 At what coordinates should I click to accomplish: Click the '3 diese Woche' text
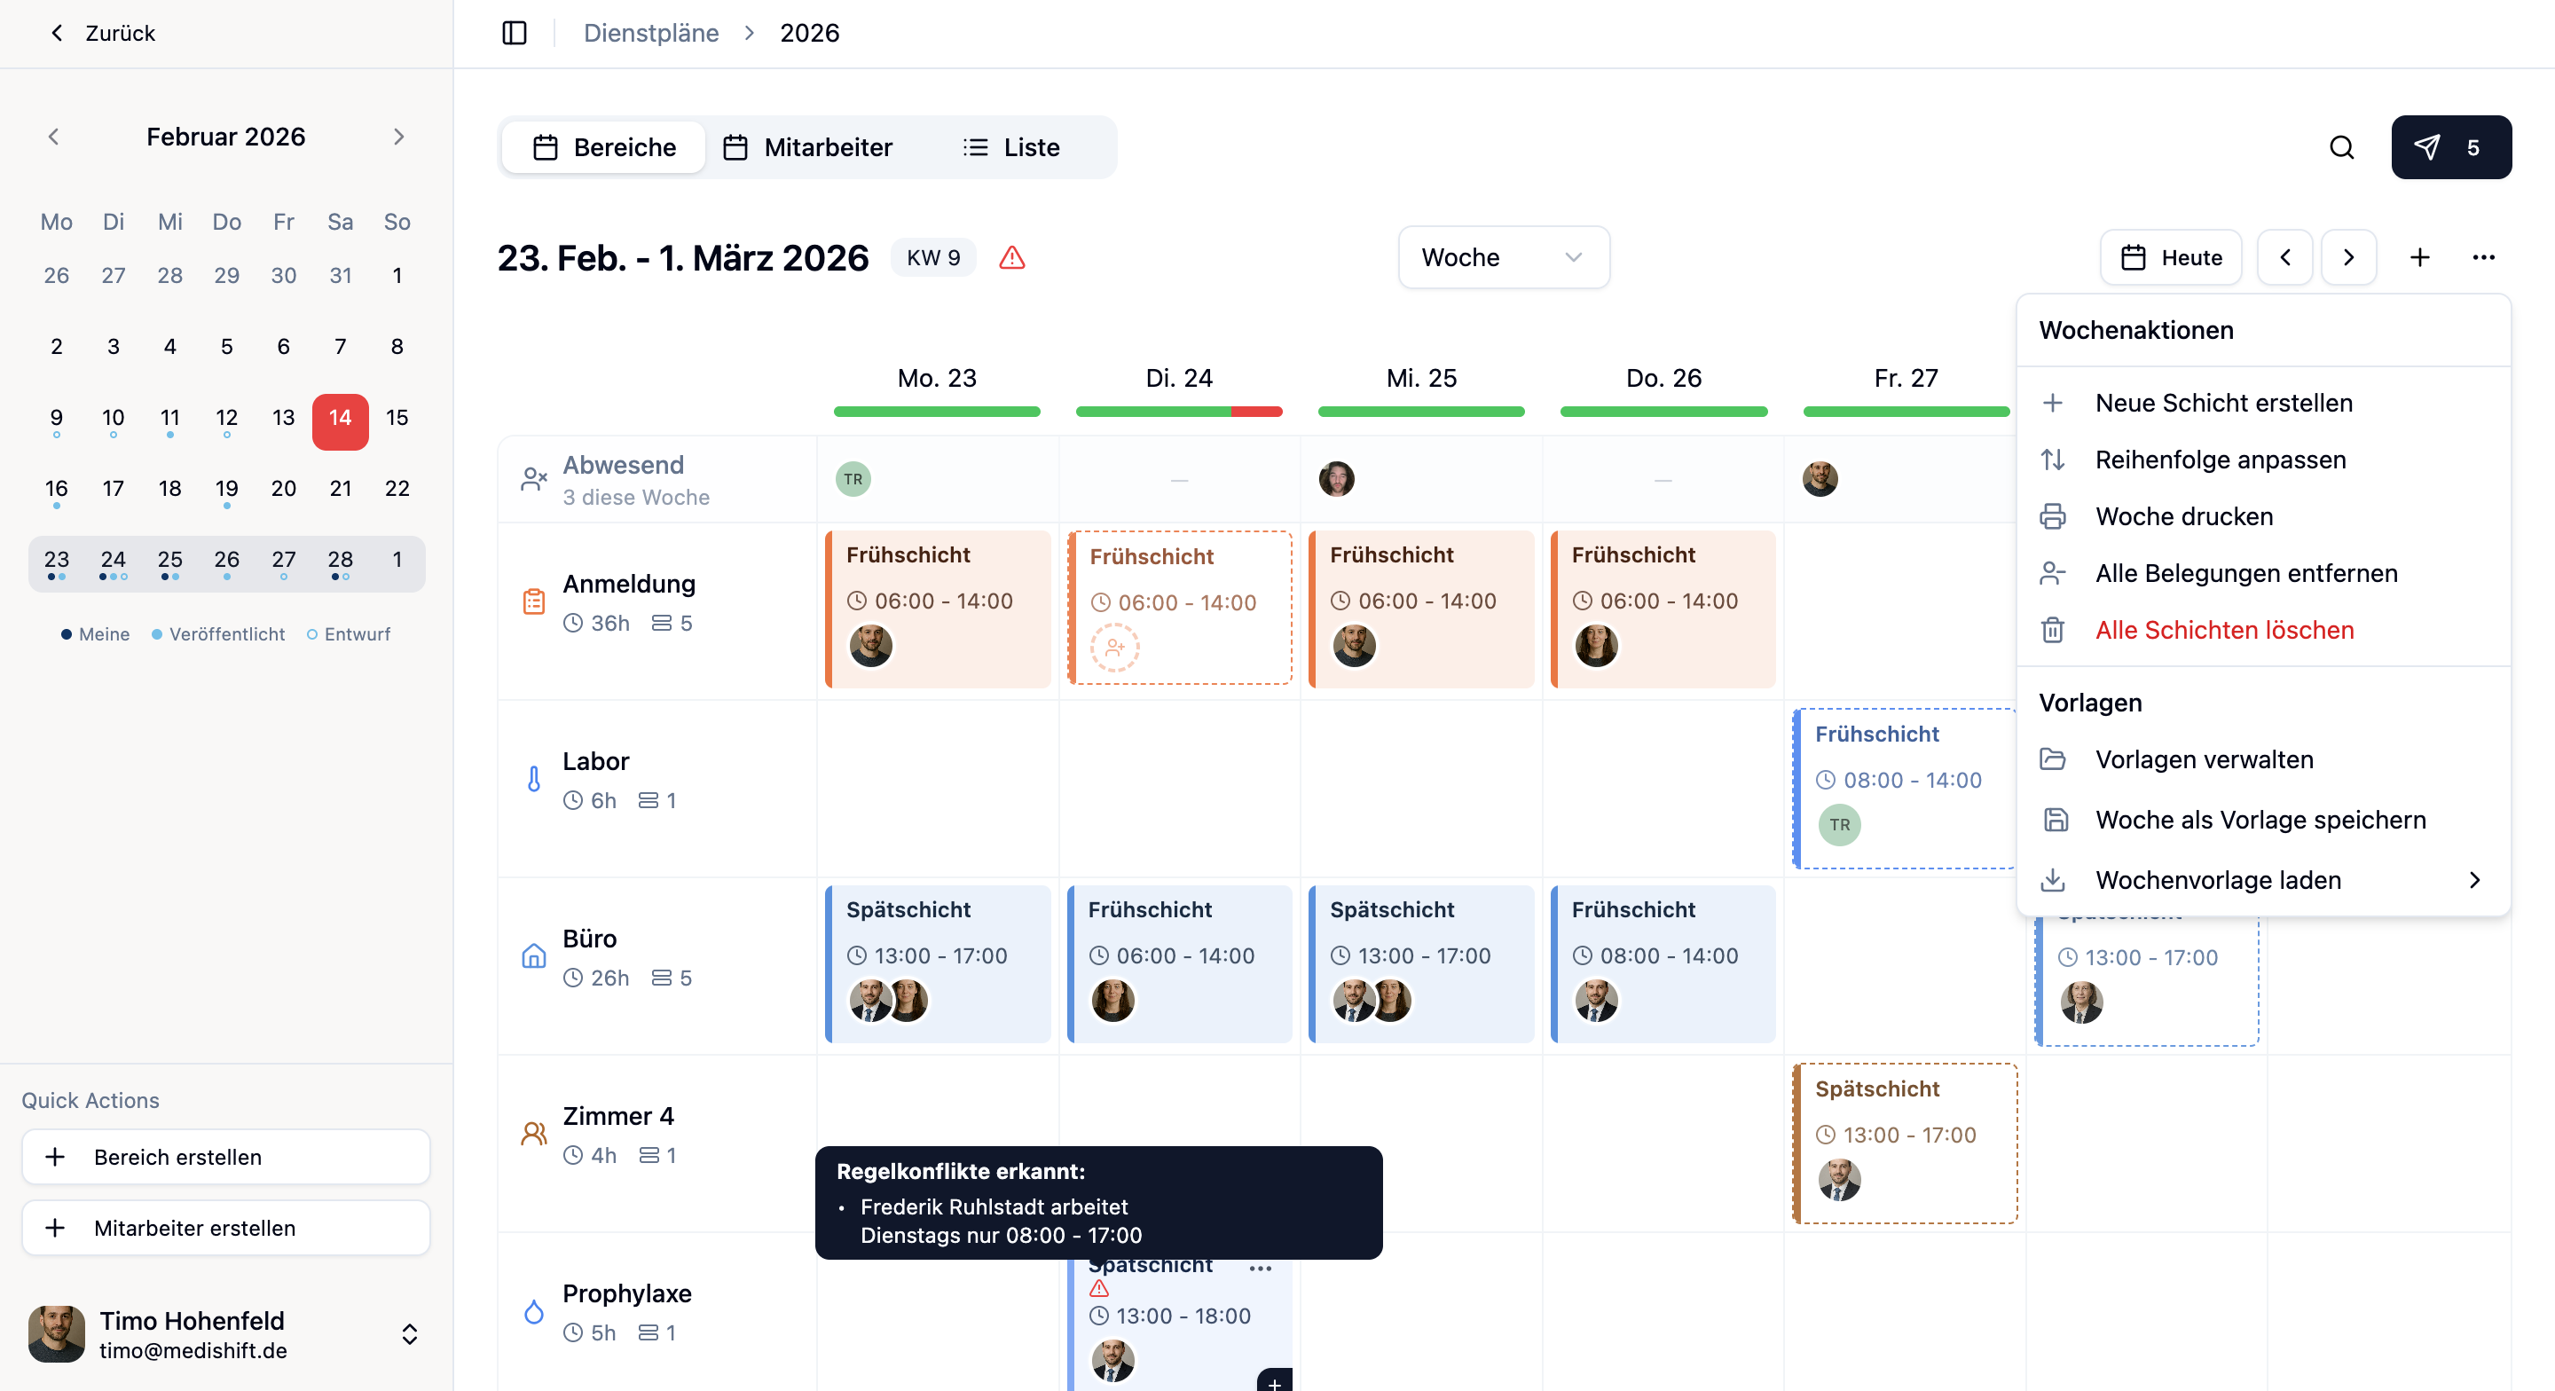pos(636,497)
